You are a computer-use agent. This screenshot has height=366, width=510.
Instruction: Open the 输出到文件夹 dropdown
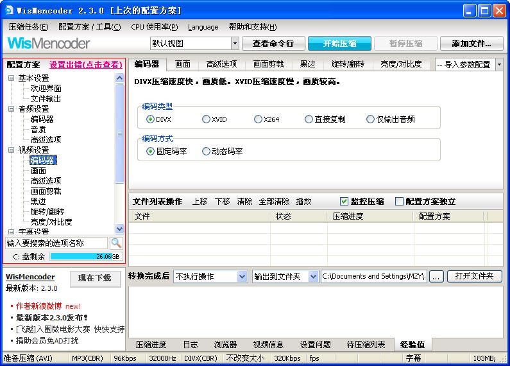click(313, 277)
